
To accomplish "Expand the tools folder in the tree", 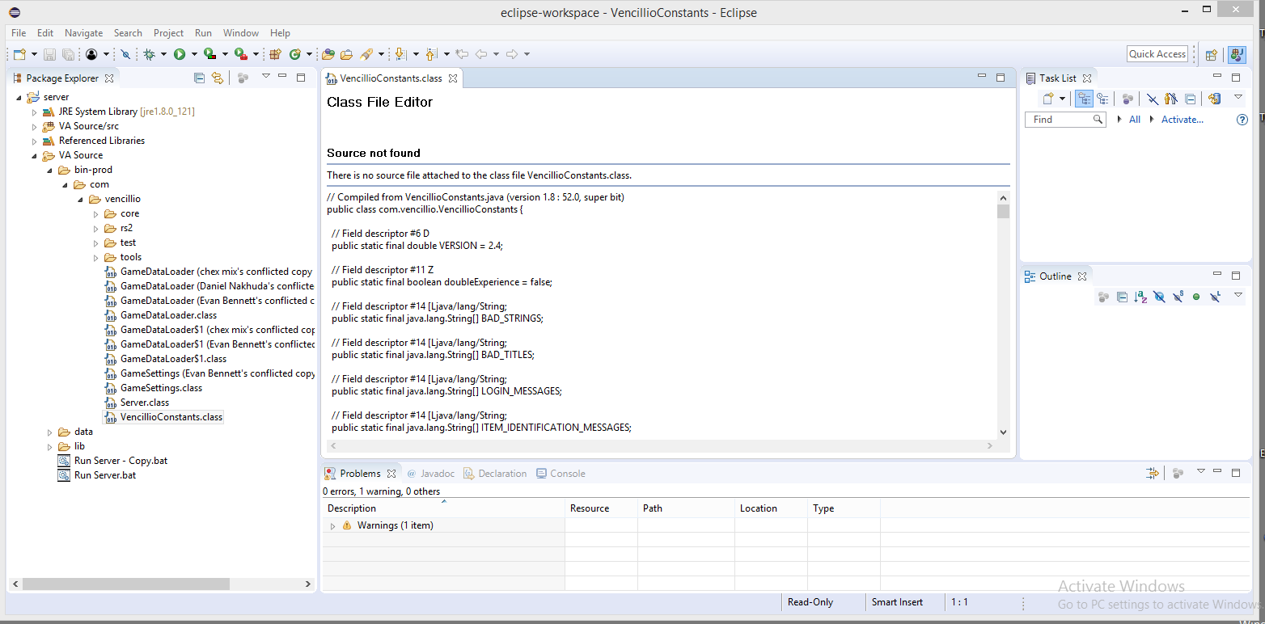I will 95,257.
